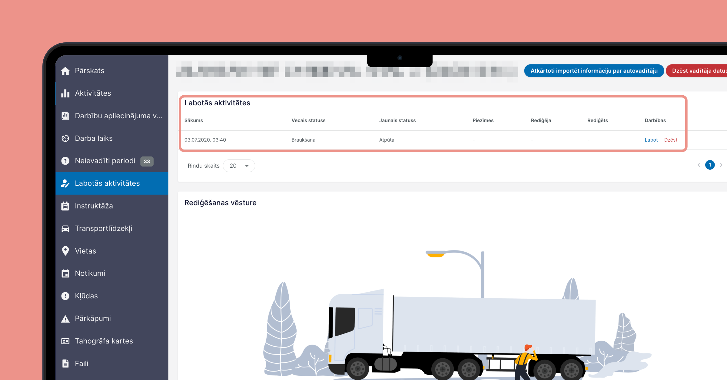Click Atkārtoti importēt informāciju par autovadītāju
Image resolution: width=727 pixels, height=380 pixels.
[x=594, y=71]
